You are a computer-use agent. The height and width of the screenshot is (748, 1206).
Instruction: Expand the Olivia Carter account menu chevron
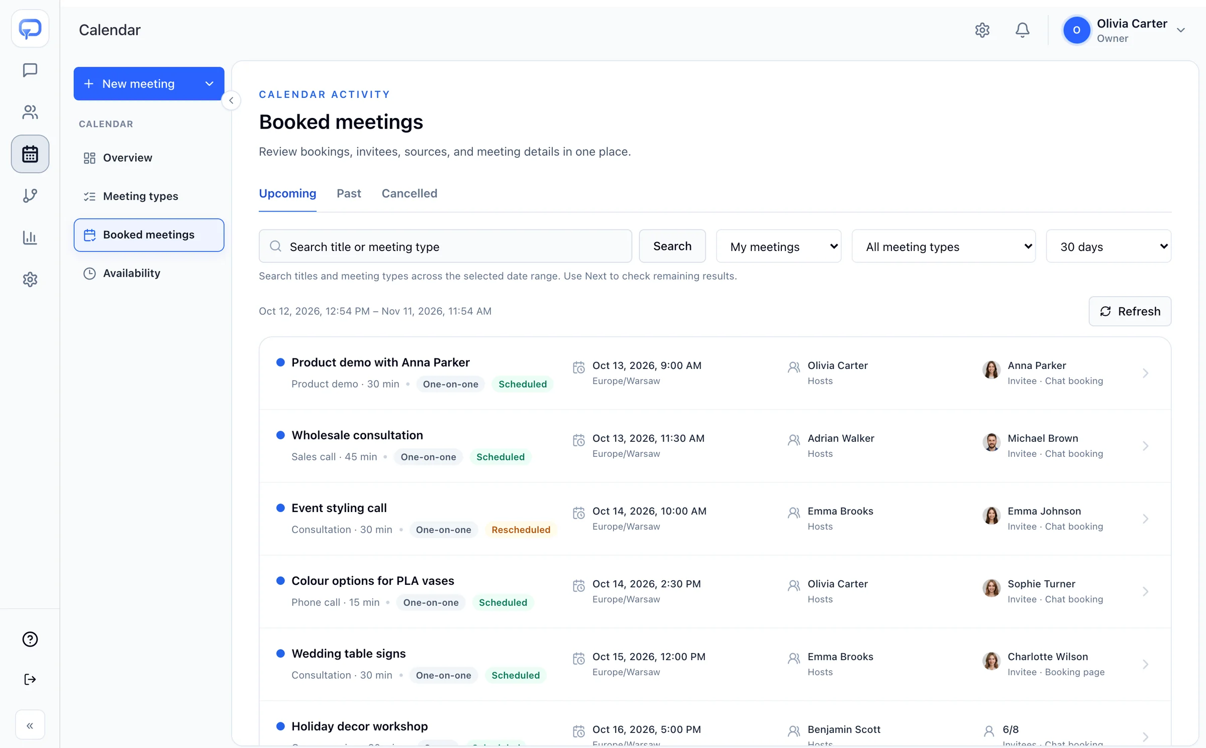coord(1181,30)
